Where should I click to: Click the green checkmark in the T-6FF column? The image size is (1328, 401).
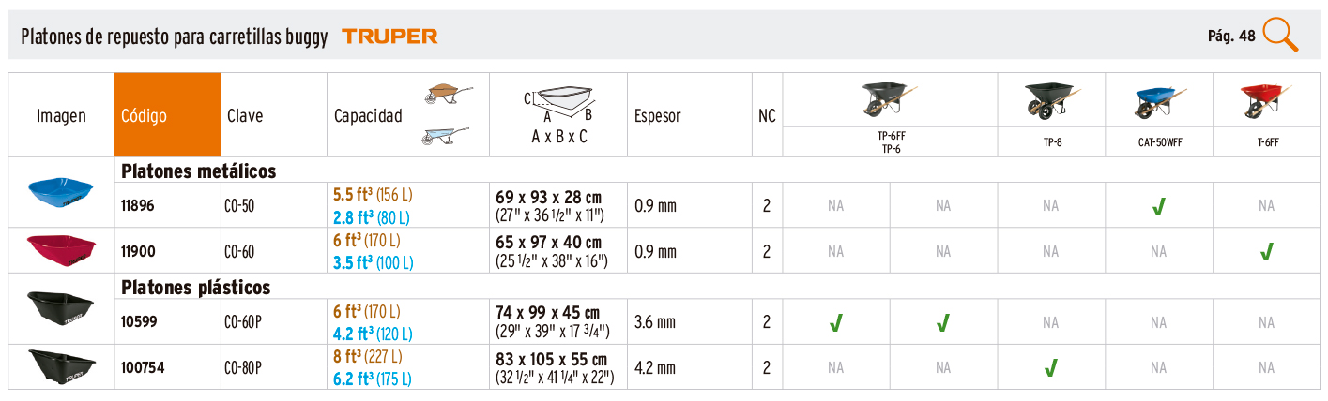pyautogui.click(x=1266, y=251)
